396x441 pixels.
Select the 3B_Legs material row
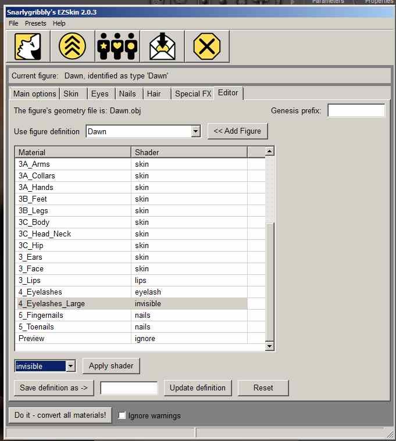coord(140,211)
